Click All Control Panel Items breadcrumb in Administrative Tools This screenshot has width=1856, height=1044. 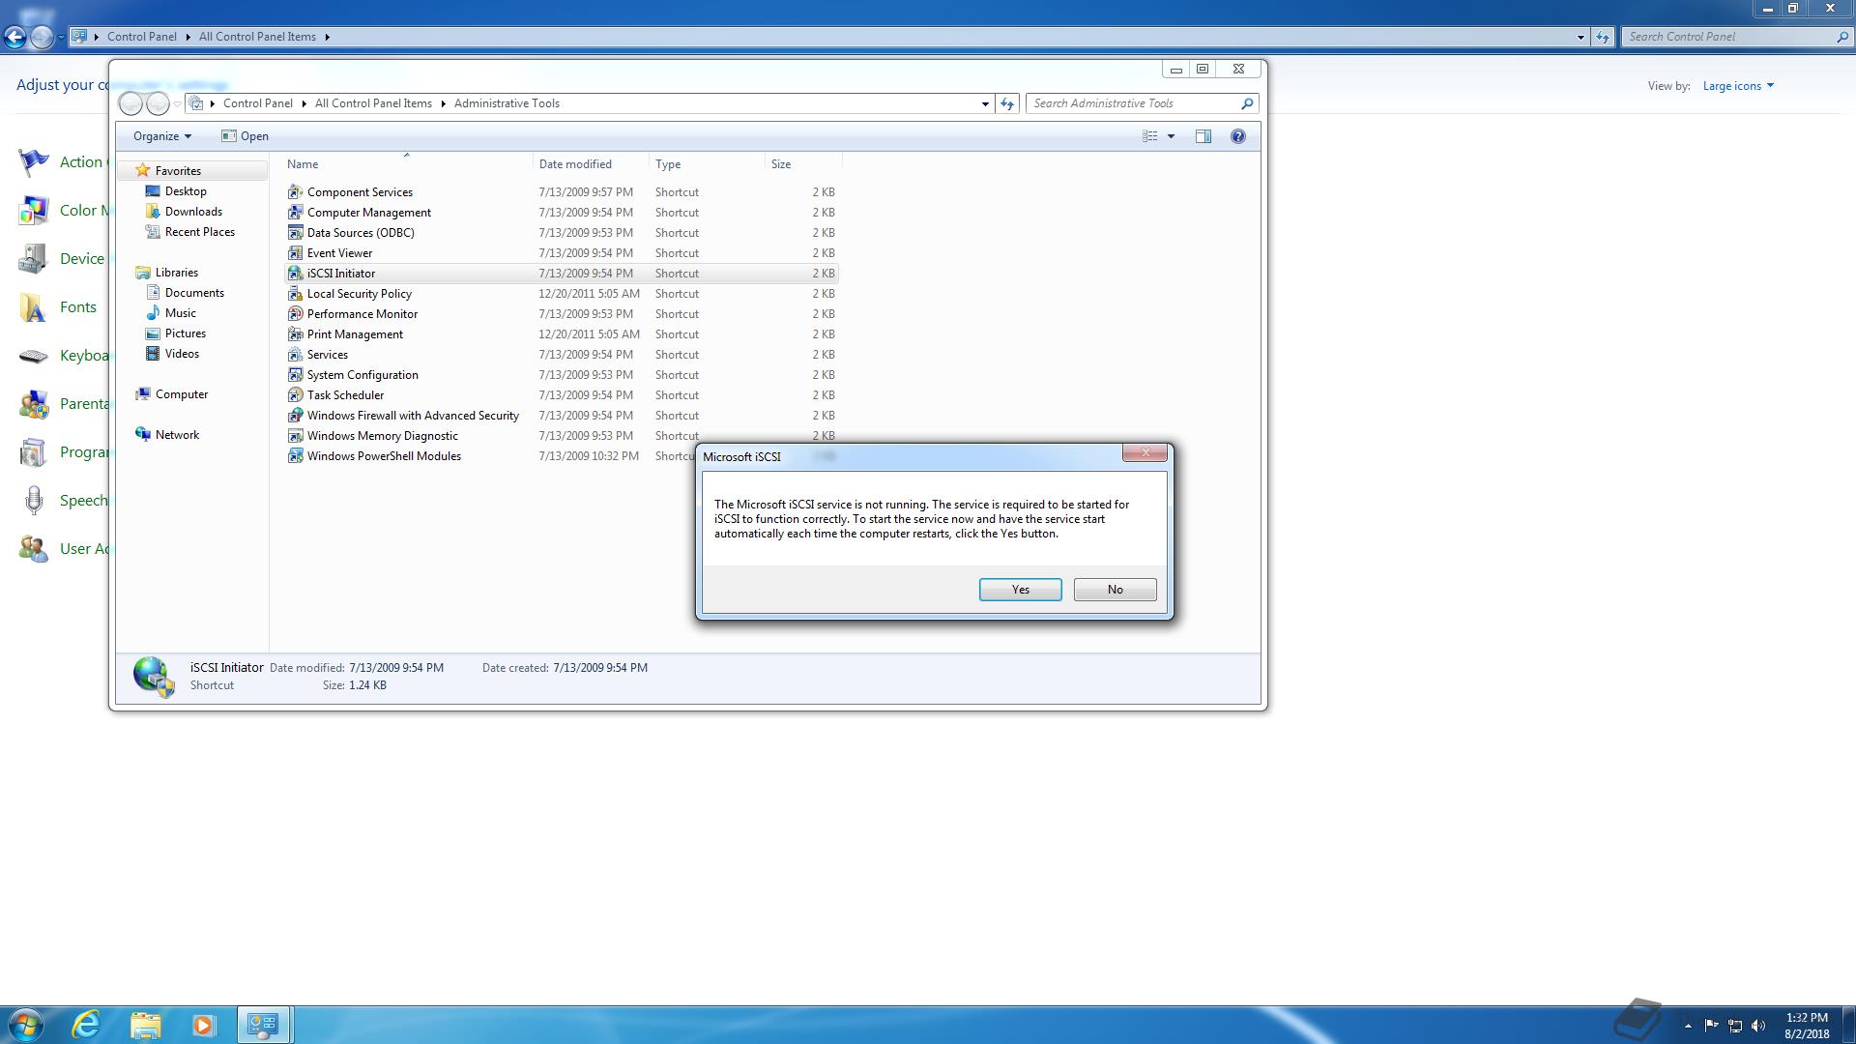coord(373,103)
